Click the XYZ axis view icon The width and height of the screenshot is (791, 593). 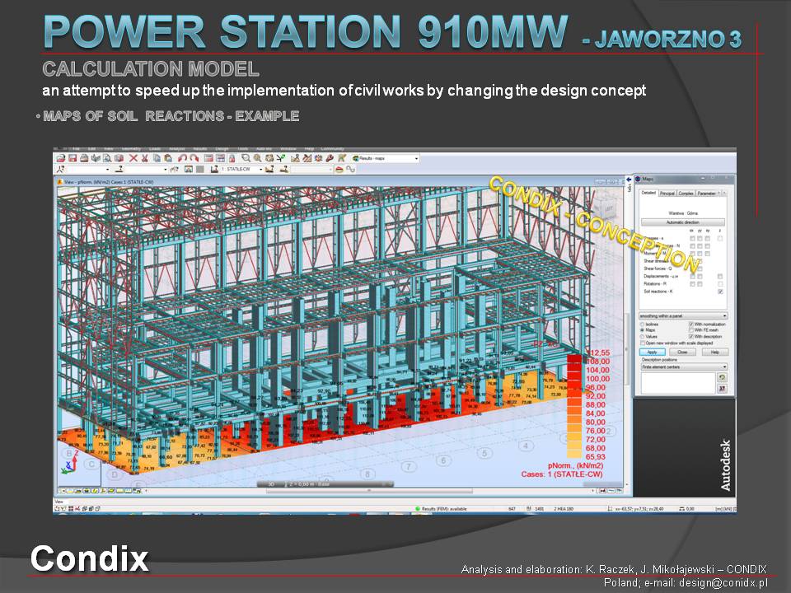coord(69,461)
